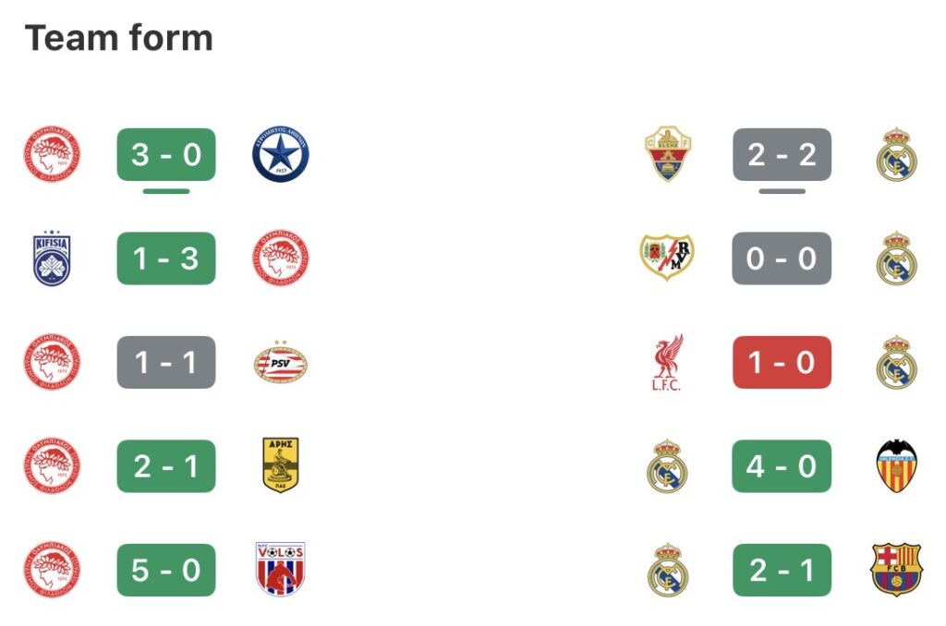This screenshot has width=946, height=626.
Task: Select the FC Barcelona crest
Action: (896, 570)
